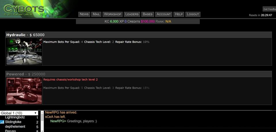
Task: Go to the Mail menu item
Action: 96,14
